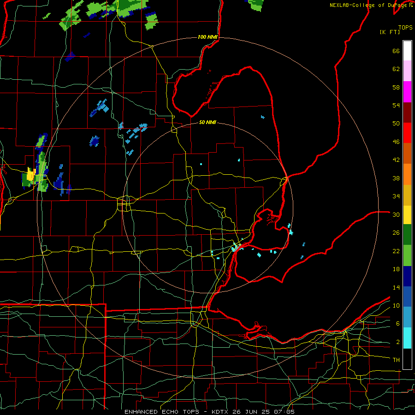Click the [K FT] units label
This screenshot has height=415, width=415.
pos(390,32)
